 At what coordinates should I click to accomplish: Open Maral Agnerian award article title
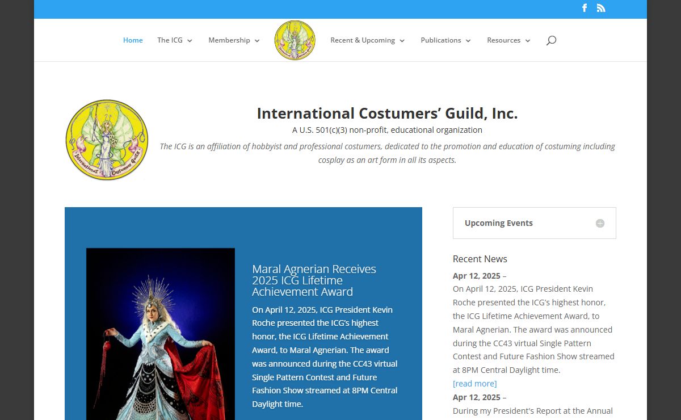[x=314, y=280]
